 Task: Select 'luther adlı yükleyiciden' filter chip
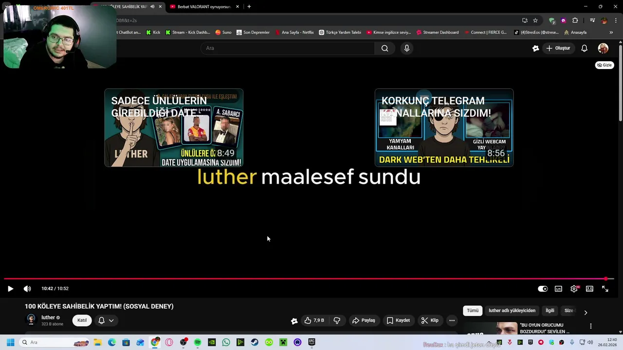pos(512,311)
